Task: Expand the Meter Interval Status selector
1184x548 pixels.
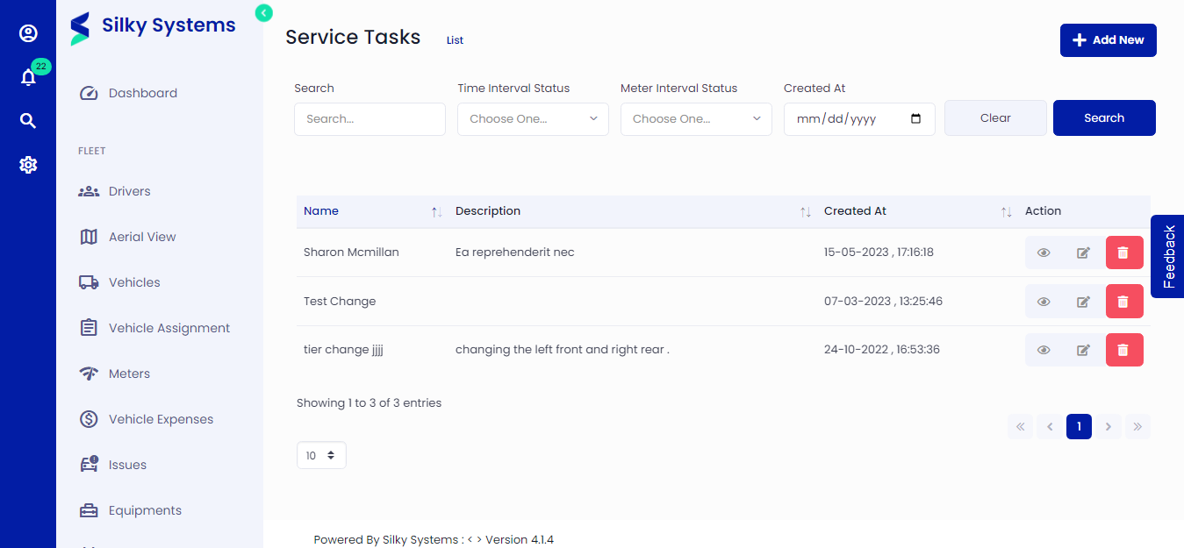Action: (695, 118)
